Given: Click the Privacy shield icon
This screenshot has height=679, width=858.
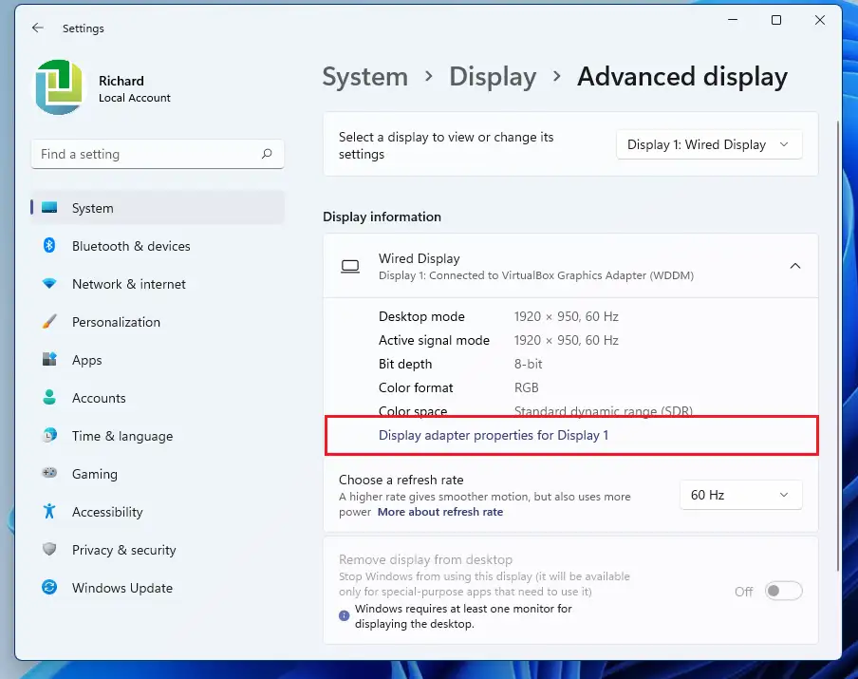Looking at the screenshot, I should [49, 549].
